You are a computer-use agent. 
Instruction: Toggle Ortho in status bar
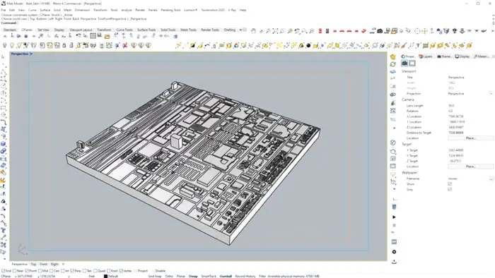169,276
